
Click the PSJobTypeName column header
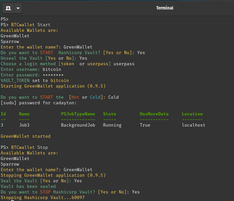coord(78,114)
